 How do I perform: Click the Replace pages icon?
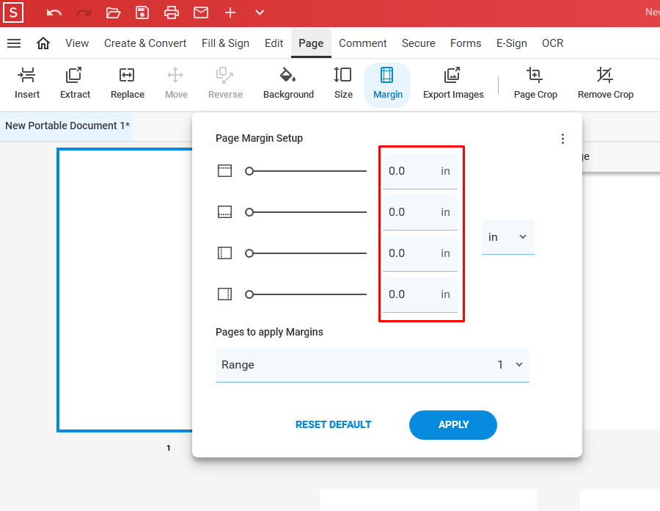tap(127, 76)
